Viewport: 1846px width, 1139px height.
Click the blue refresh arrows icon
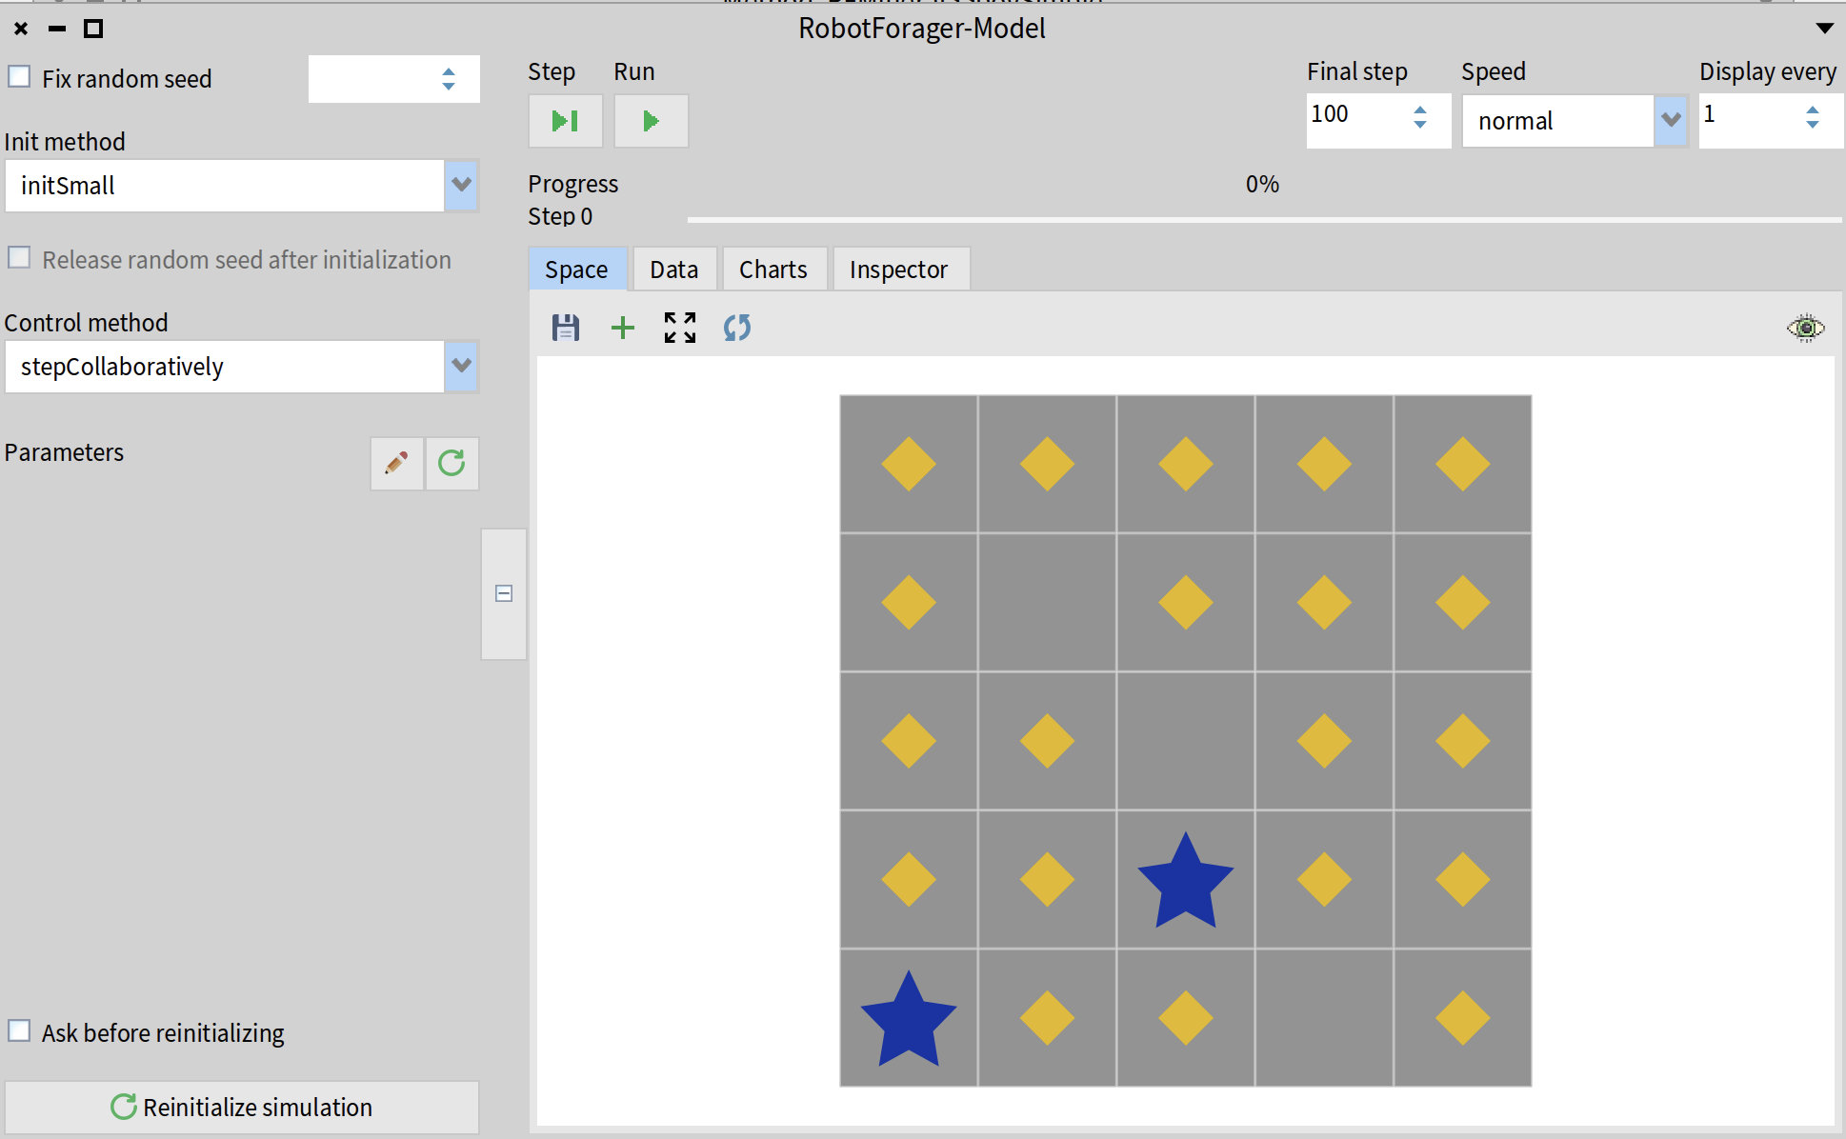pos(736,328)
